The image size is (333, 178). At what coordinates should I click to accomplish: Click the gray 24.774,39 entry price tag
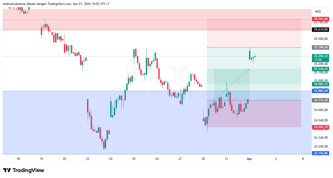click(321, 100)
